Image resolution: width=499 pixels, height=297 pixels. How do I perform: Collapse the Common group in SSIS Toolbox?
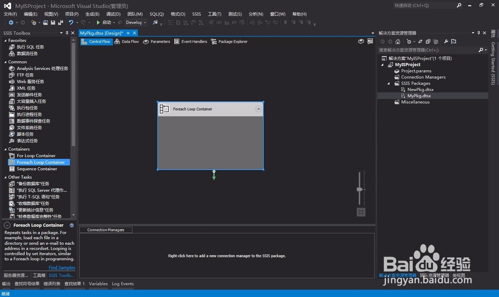coord(5,62)
